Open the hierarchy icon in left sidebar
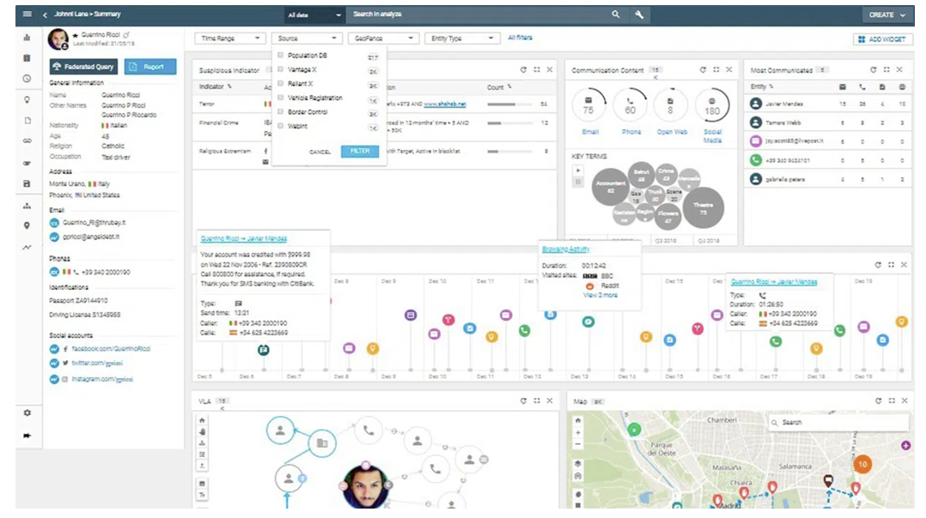The image size is (926, 518). pyautogui.click(x=27, y=206)
